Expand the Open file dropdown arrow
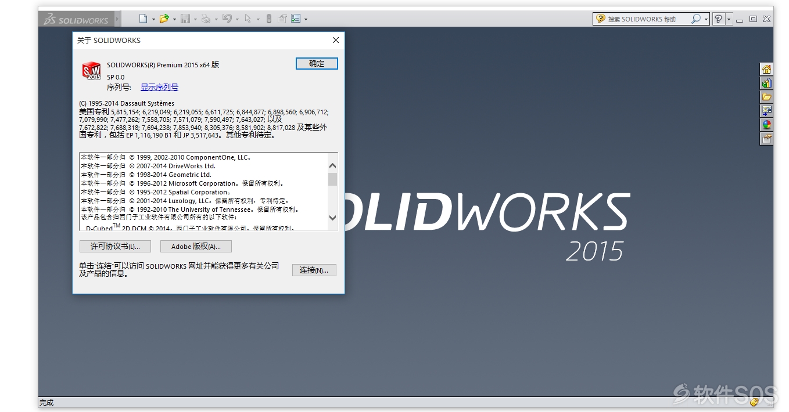This screenshot has height=412, width=789. [174, 19]
